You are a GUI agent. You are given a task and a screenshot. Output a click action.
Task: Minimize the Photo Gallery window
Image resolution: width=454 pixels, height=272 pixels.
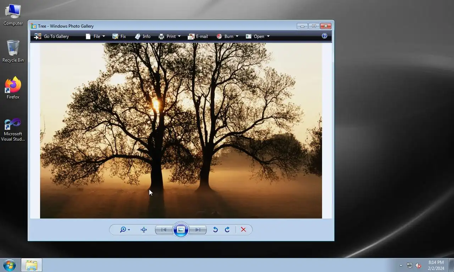click(302, 26)
